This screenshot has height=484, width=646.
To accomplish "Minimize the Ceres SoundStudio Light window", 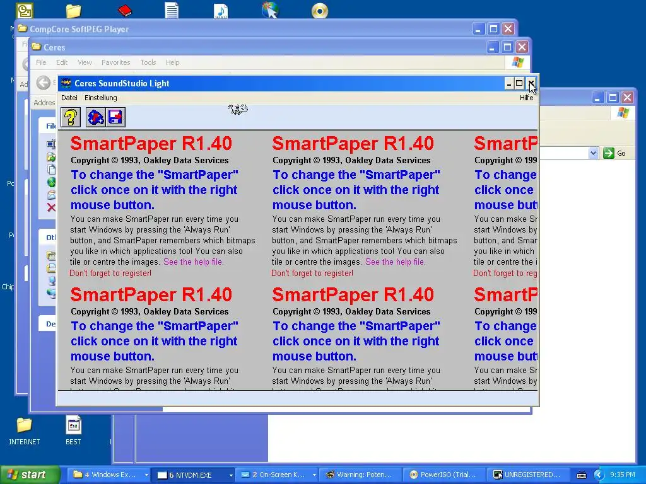I will tap(509, 84).
